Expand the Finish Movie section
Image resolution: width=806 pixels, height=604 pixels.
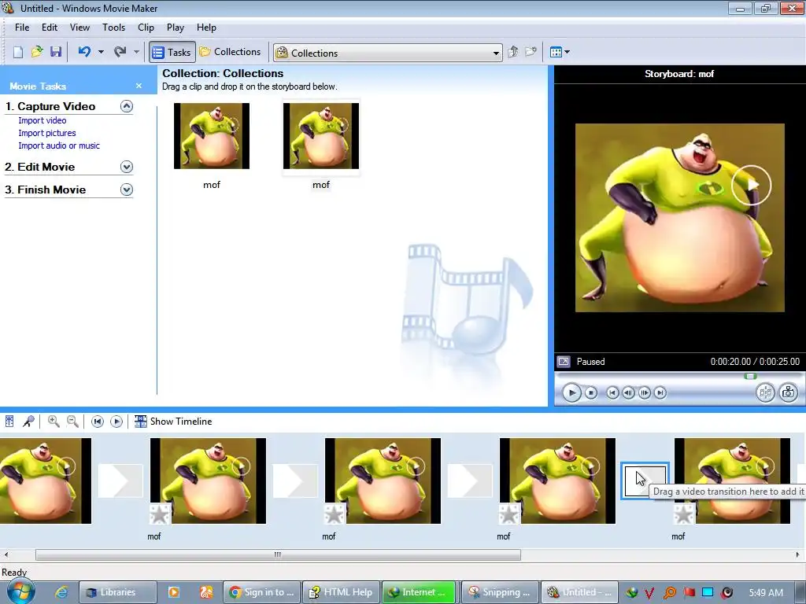tap(127, 190)
